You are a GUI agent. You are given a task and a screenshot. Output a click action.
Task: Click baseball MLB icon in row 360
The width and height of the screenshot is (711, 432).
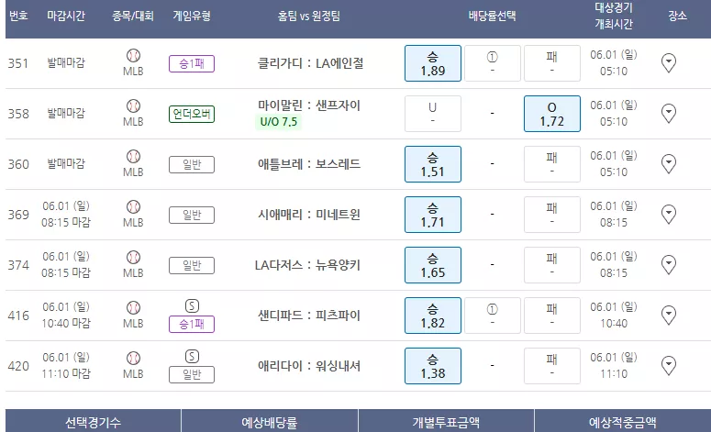pos(133,157)
